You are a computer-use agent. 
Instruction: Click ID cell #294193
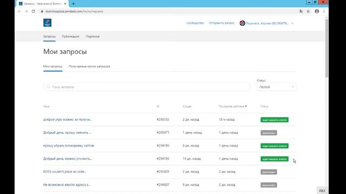point(163,158)
